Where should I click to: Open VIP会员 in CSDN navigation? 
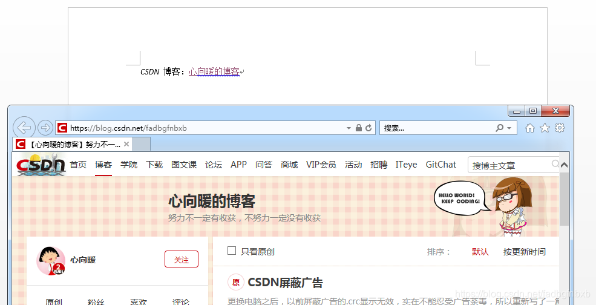pos(321,165)
